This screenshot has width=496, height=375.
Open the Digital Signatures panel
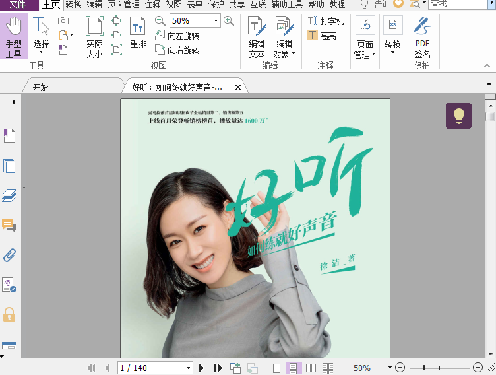(9, 285)
